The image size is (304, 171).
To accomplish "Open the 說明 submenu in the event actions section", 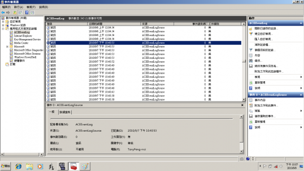I will (275, 127).
